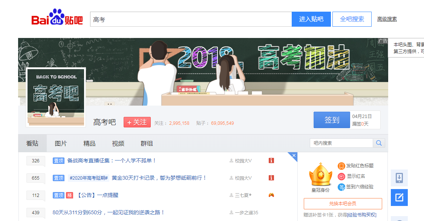This screenshot has width=424, height=221.
Task: Click the 置顶 tag on 备战高考直播征集 post
Action: pos(58,161)
